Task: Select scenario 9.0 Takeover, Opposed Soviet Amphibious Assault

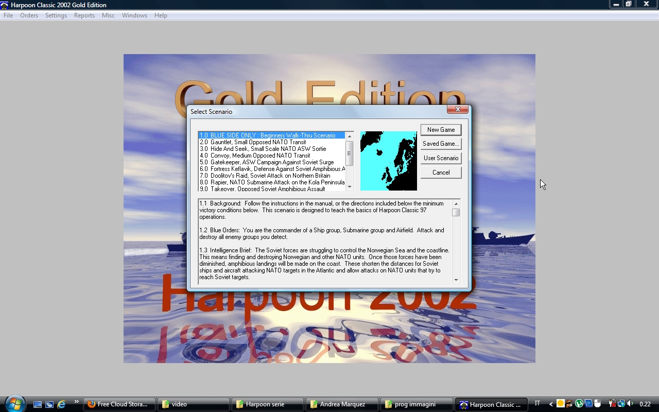Action: (x=272, y=189)
